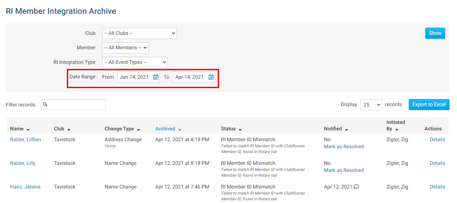Expand the RI Integration Type dropdown
The image size is (457, 203).
coord(135,62)
